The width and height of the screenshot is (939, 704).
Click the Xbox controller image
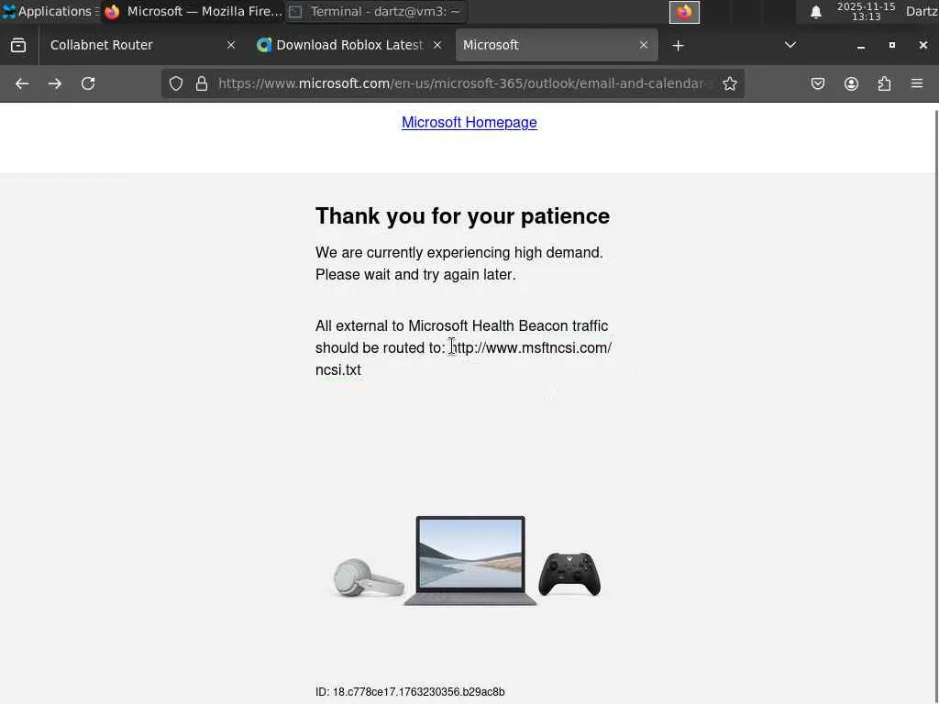(x=569, y=574)
